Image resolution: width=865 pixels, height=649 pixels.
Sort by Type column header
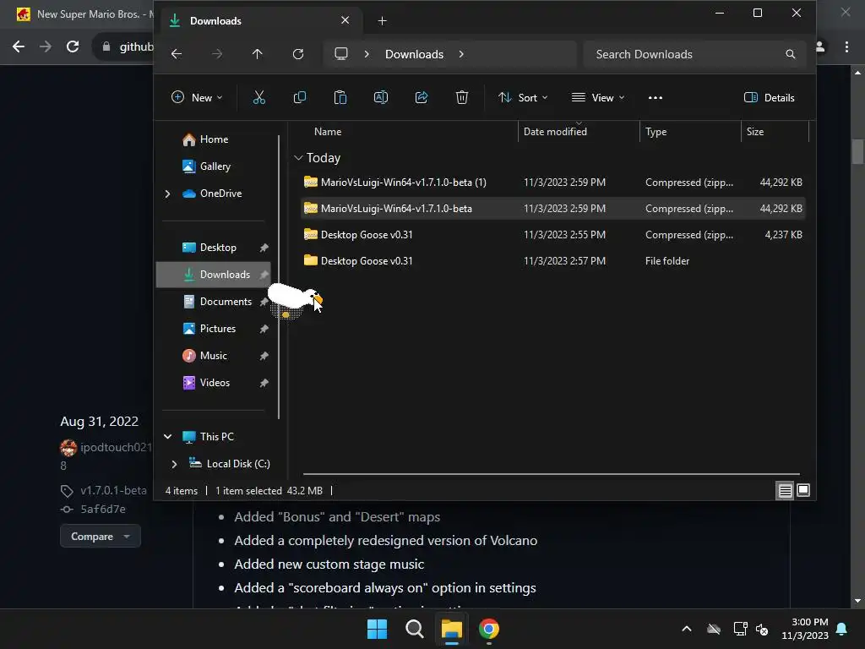tap(690, 132)
